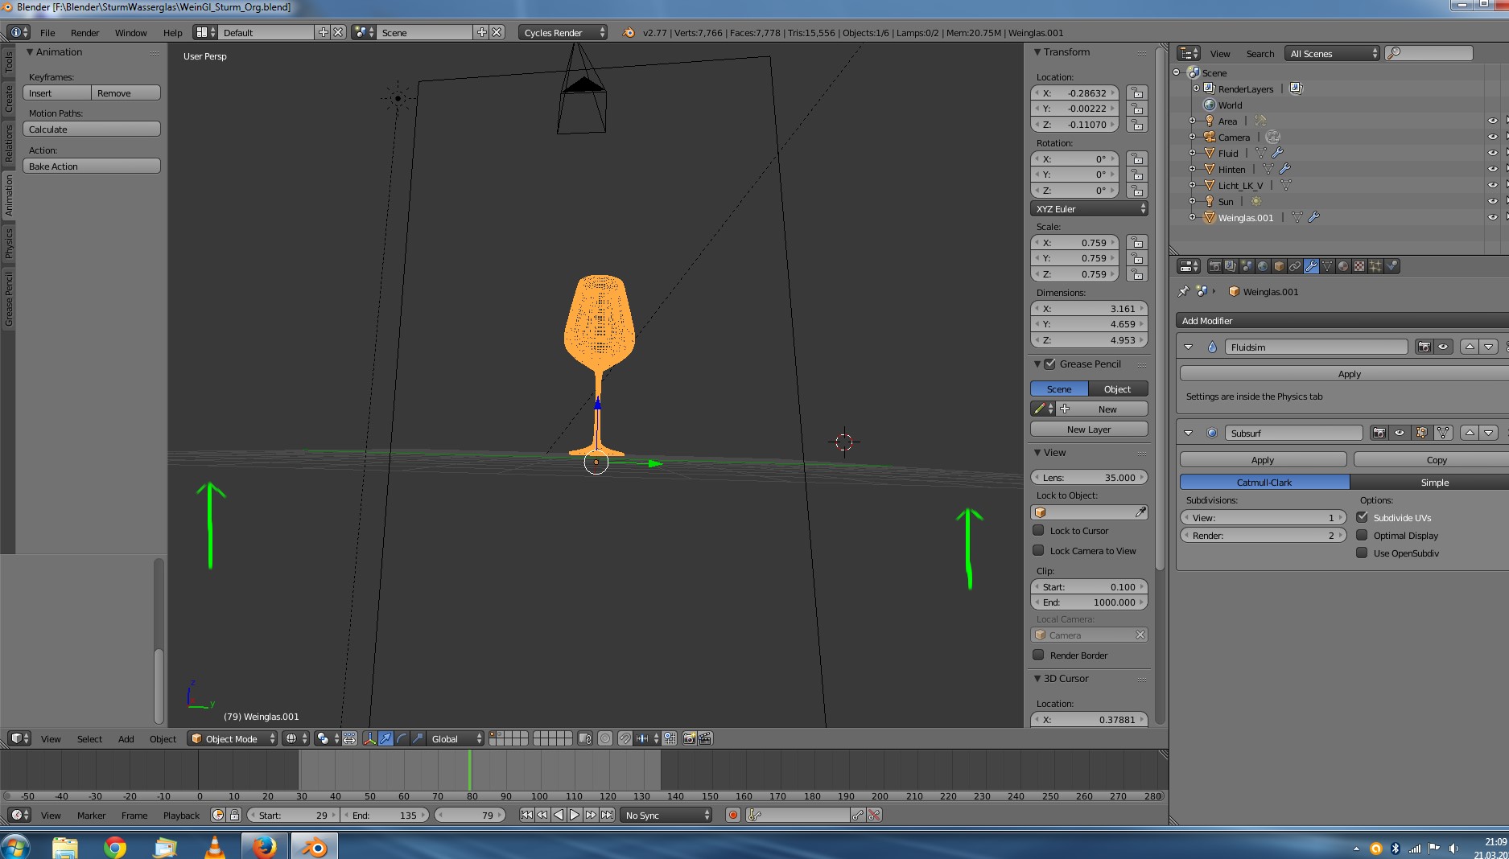The width and height of the screenshot is (1509, 859).
Task: Toggle the Subdivide UVs checkbox
Action: click(1362, 517)
